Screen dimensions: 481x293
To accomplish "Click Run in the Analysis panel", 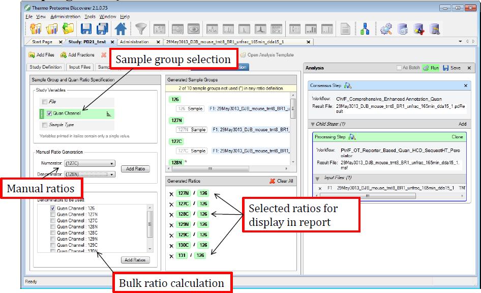I will click(x=431, y=68).
